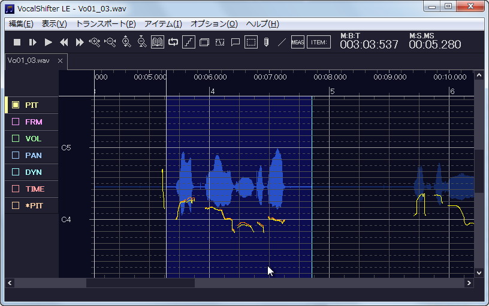
Task: Open the アイテム(I) menu
Action: [163, 24]
